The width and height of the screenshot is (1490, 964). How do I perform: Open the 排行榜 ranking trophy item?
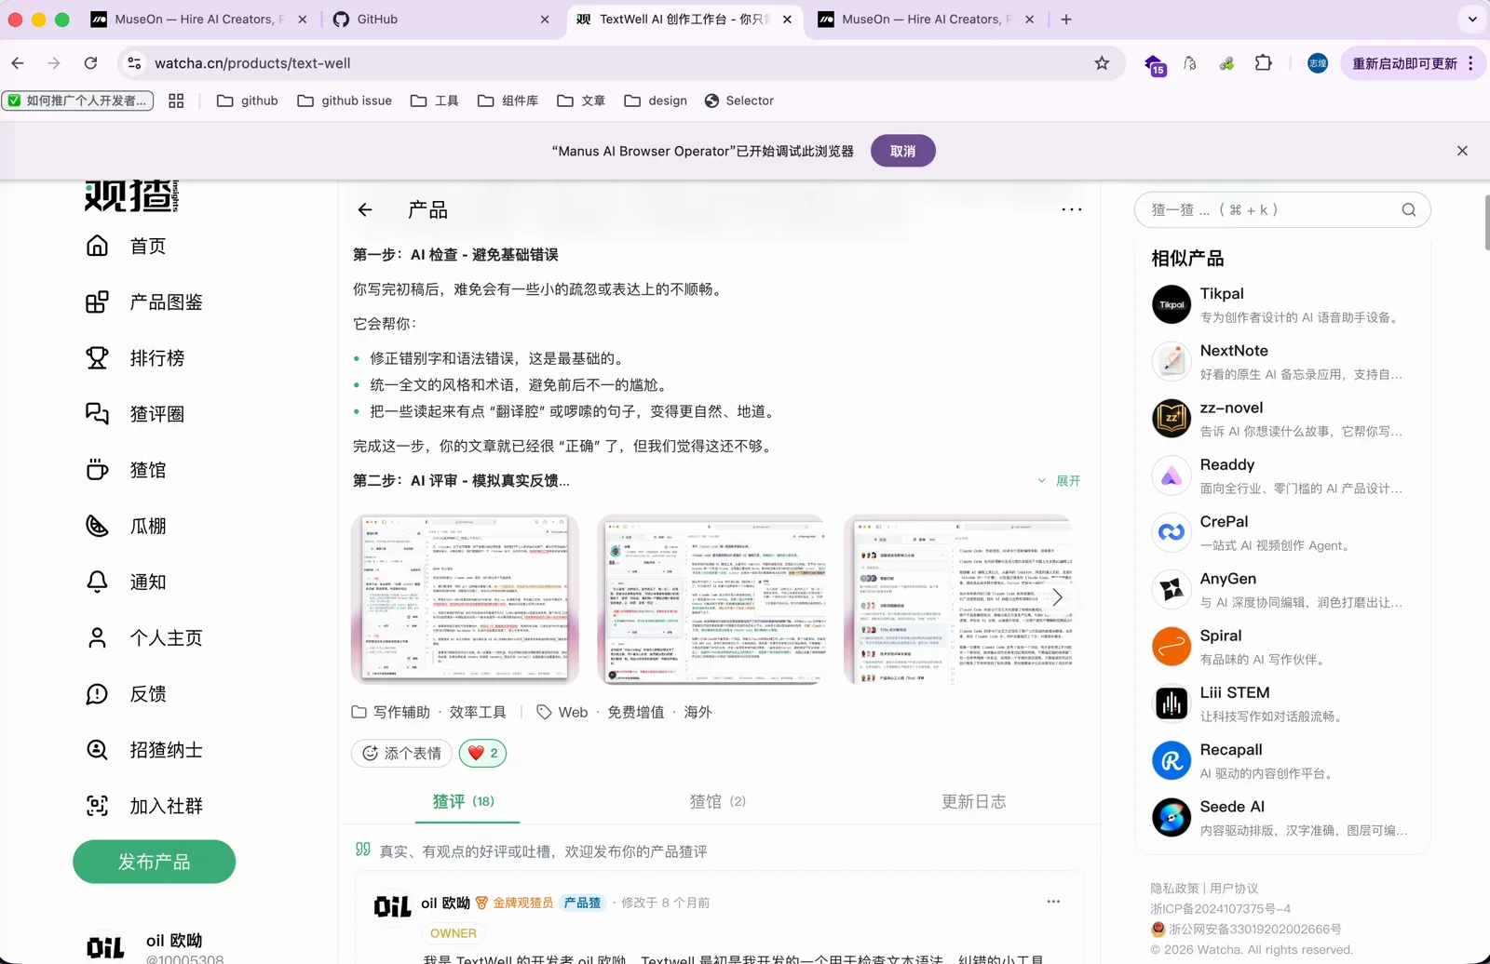click(x=134, y=357)
